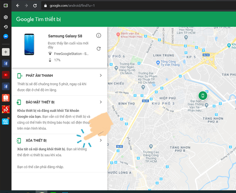Add a new sidebar shortcut with plus
This screenshot has height=193, width=236.
pyautogui.click(x=6, y=52)
